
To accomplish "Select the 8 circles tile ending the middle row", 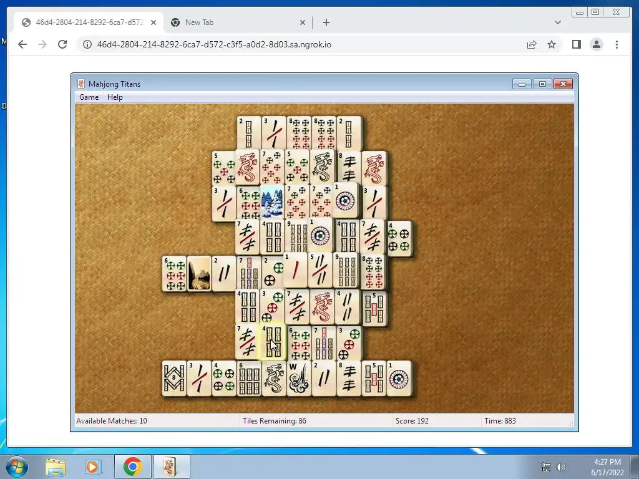I will [x=373, y=272].
